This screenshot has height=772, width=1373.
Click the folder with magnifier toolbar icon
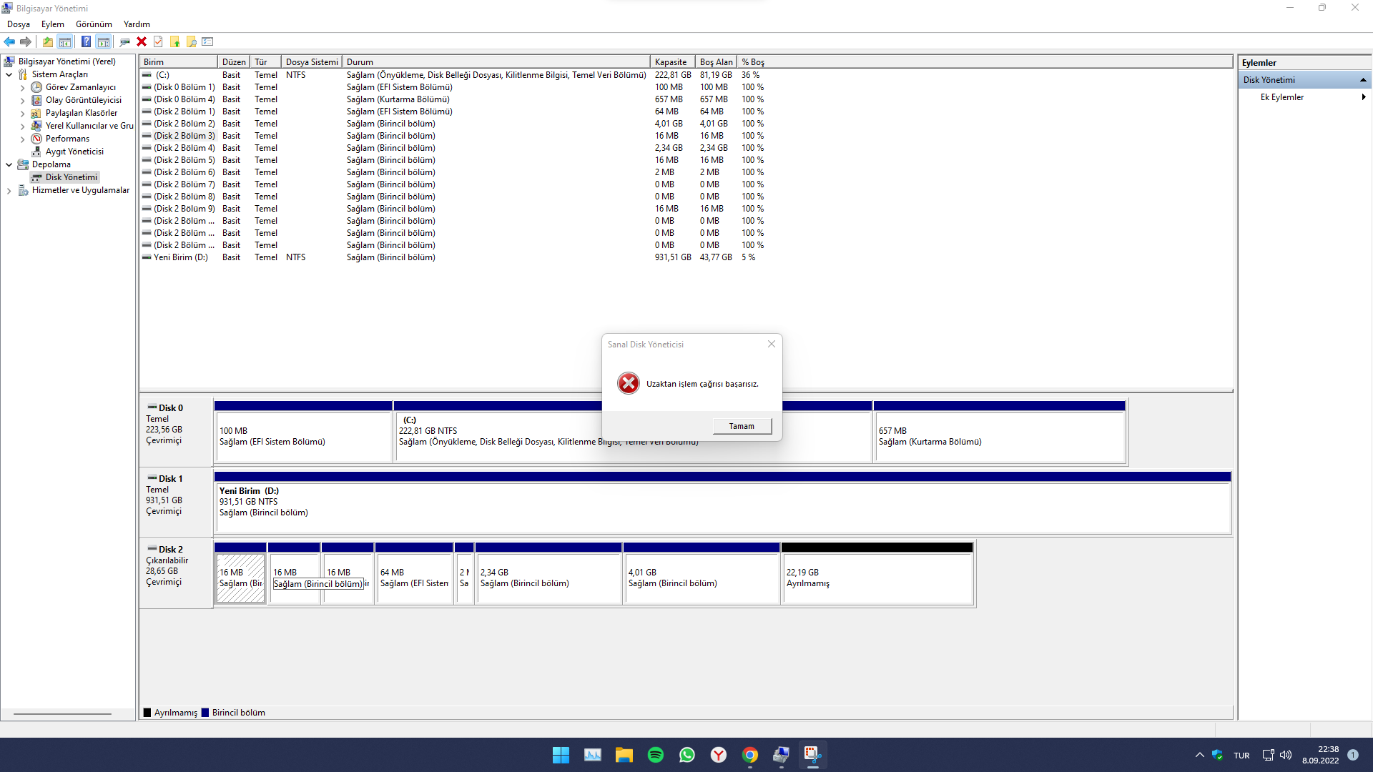point(191,41)
